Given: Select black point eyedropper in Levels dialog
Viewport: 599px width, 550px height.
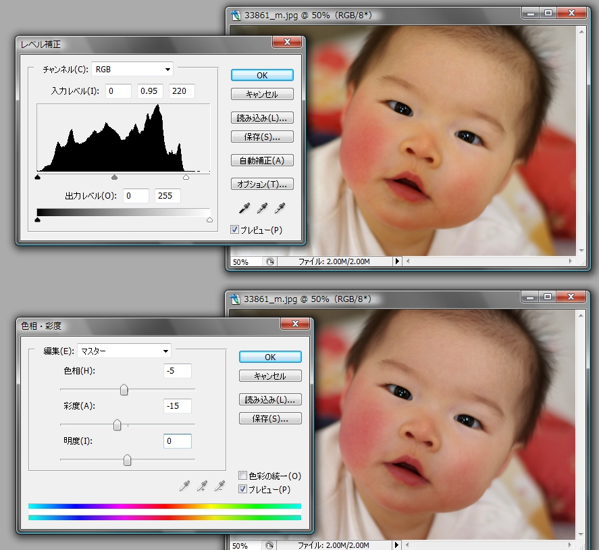Looking at the screenshot, I should (x=244, y=208).
